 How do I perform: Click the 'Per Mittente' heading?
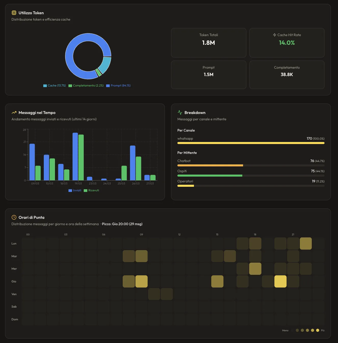pos(187,153)
